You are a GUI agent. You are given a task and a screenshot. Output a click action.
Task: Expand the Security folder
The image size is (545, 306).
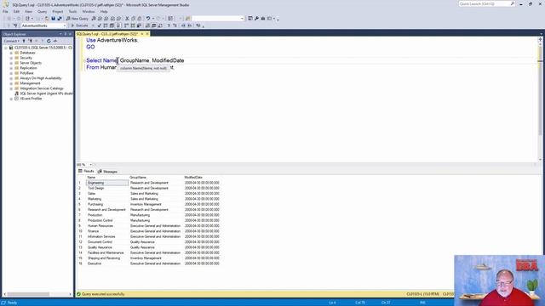pyautogui.click(x=11, y=58)
